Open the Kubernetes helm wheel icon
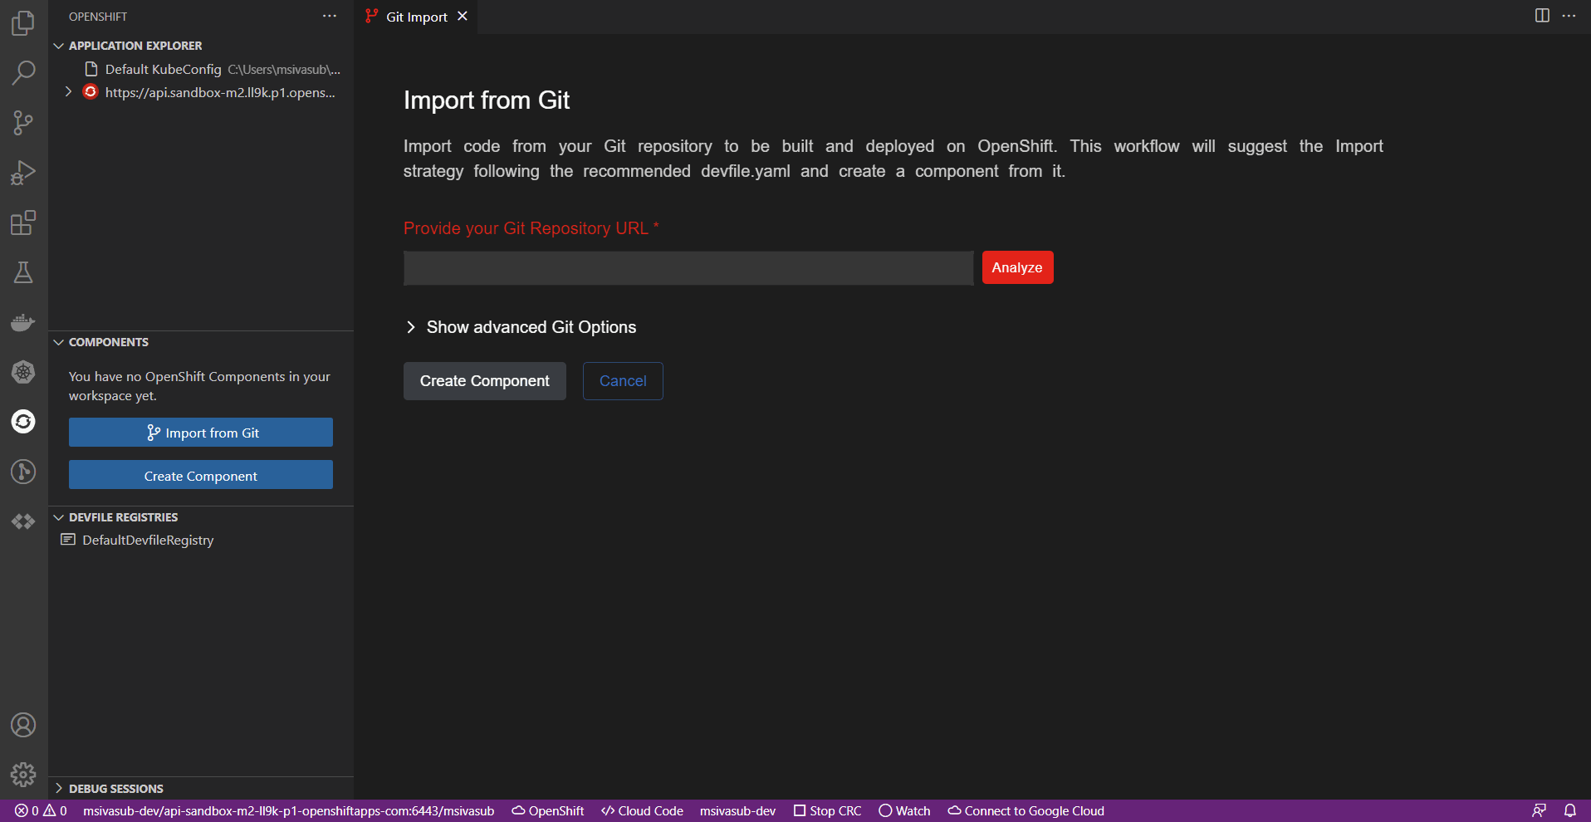Screen dimensions: 1591x822 pyautogui.click(x=23, y=372)
